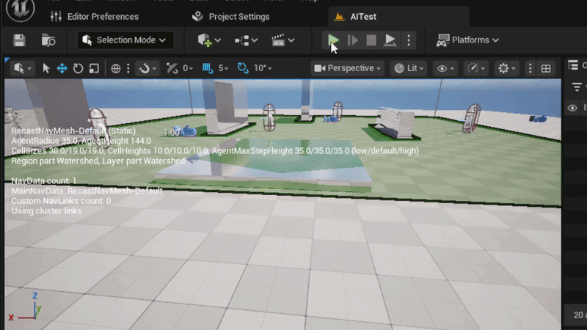587x330 pixels.
Task: Toggle the Outliner visibility eye column
Action: (x=572, y=109)
